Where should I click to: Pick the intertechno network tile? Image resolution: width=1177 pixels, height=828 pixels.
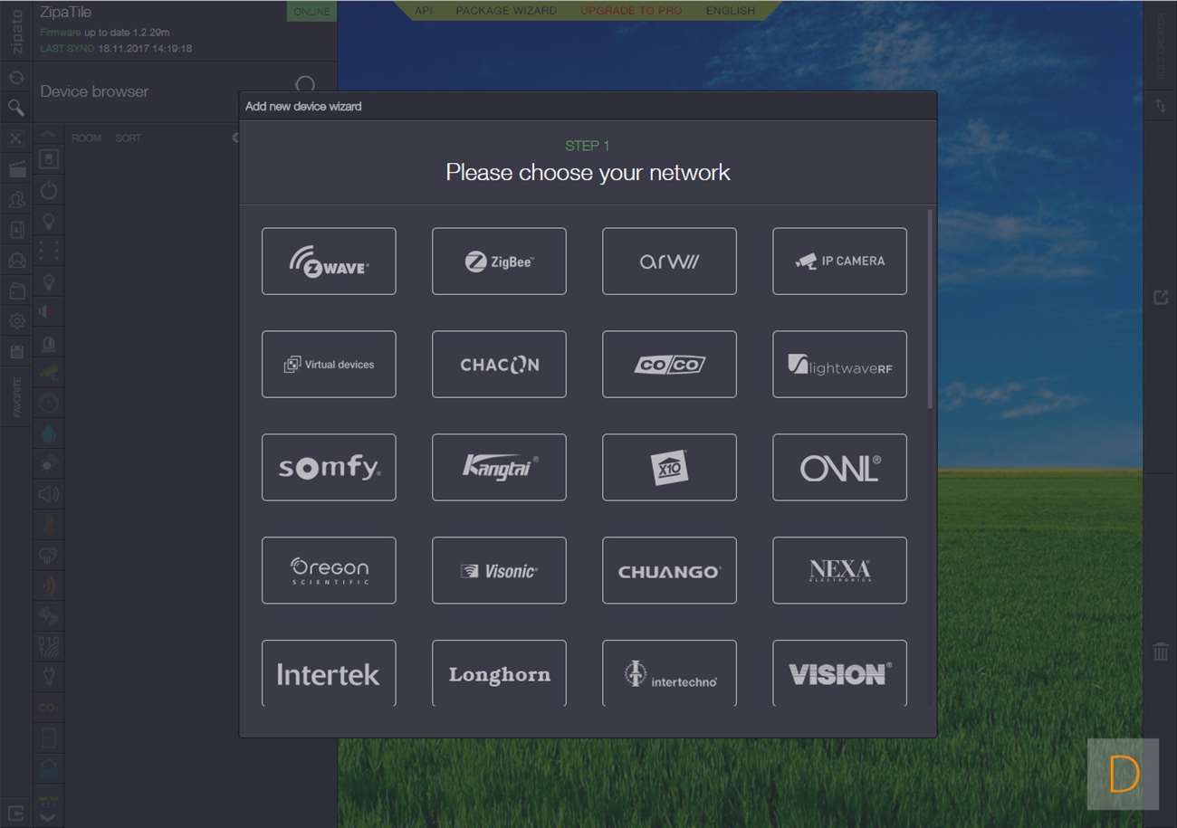tap(669, 673)
